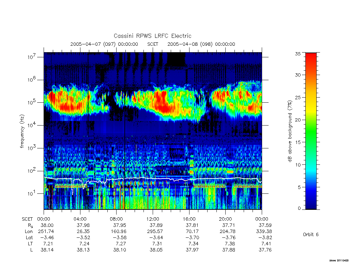Screen dimensions: 349x262
Task: Click the 08:00 time axis label
Action: pos(116,219)
